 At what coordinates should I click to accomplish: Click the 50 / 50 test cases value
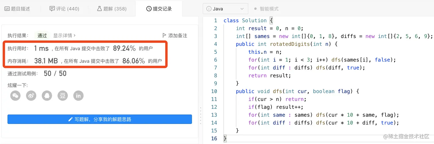point(55,74)
